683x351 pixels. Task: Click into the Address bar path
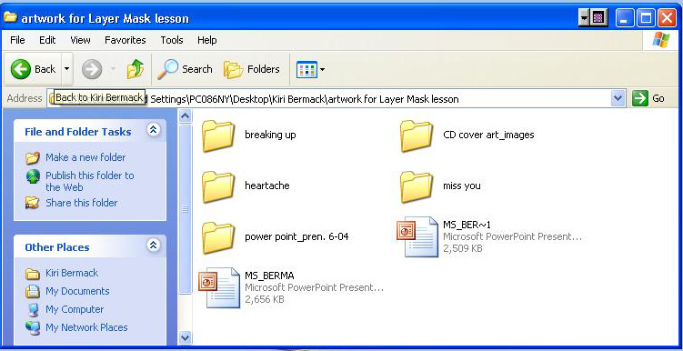pyautogui.click(x=329, y=99)
